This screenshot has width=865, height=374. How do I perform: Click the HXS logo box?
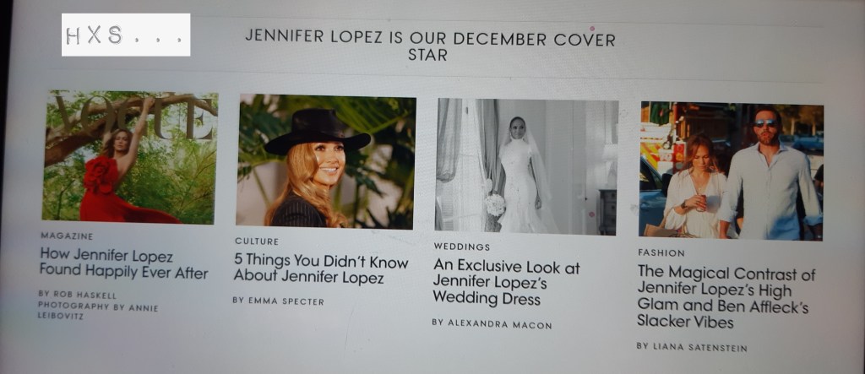click(x=126, y=35)
